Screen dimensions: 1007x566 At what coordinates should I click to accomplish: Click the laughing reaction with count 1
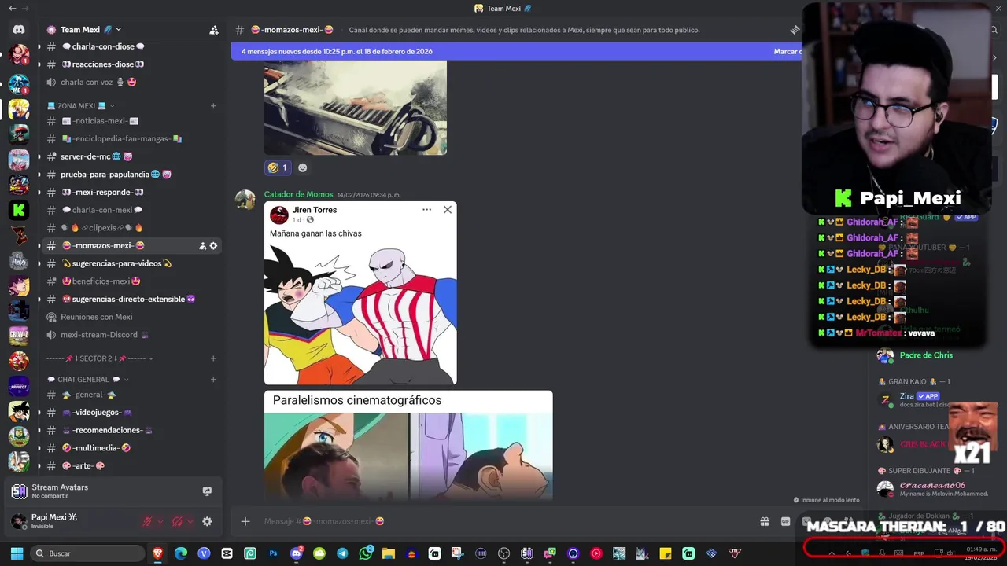(x=278, y=167)
